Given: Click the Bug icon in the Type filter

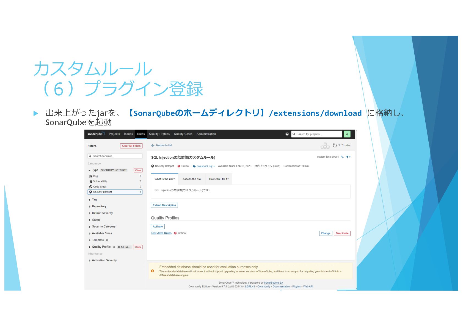Looking at the screenshot, I should pyautogui.click(x=91, y=176).
